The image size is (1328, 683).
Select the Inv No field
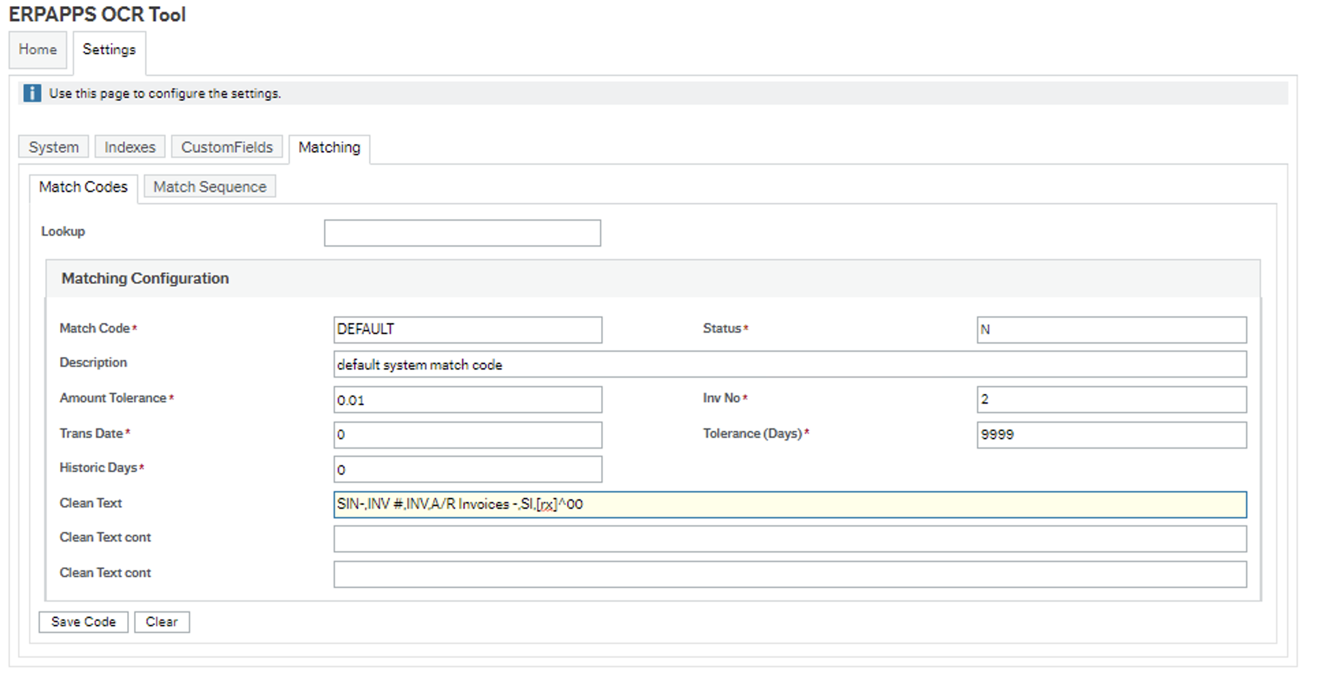tap(1111, 400)
